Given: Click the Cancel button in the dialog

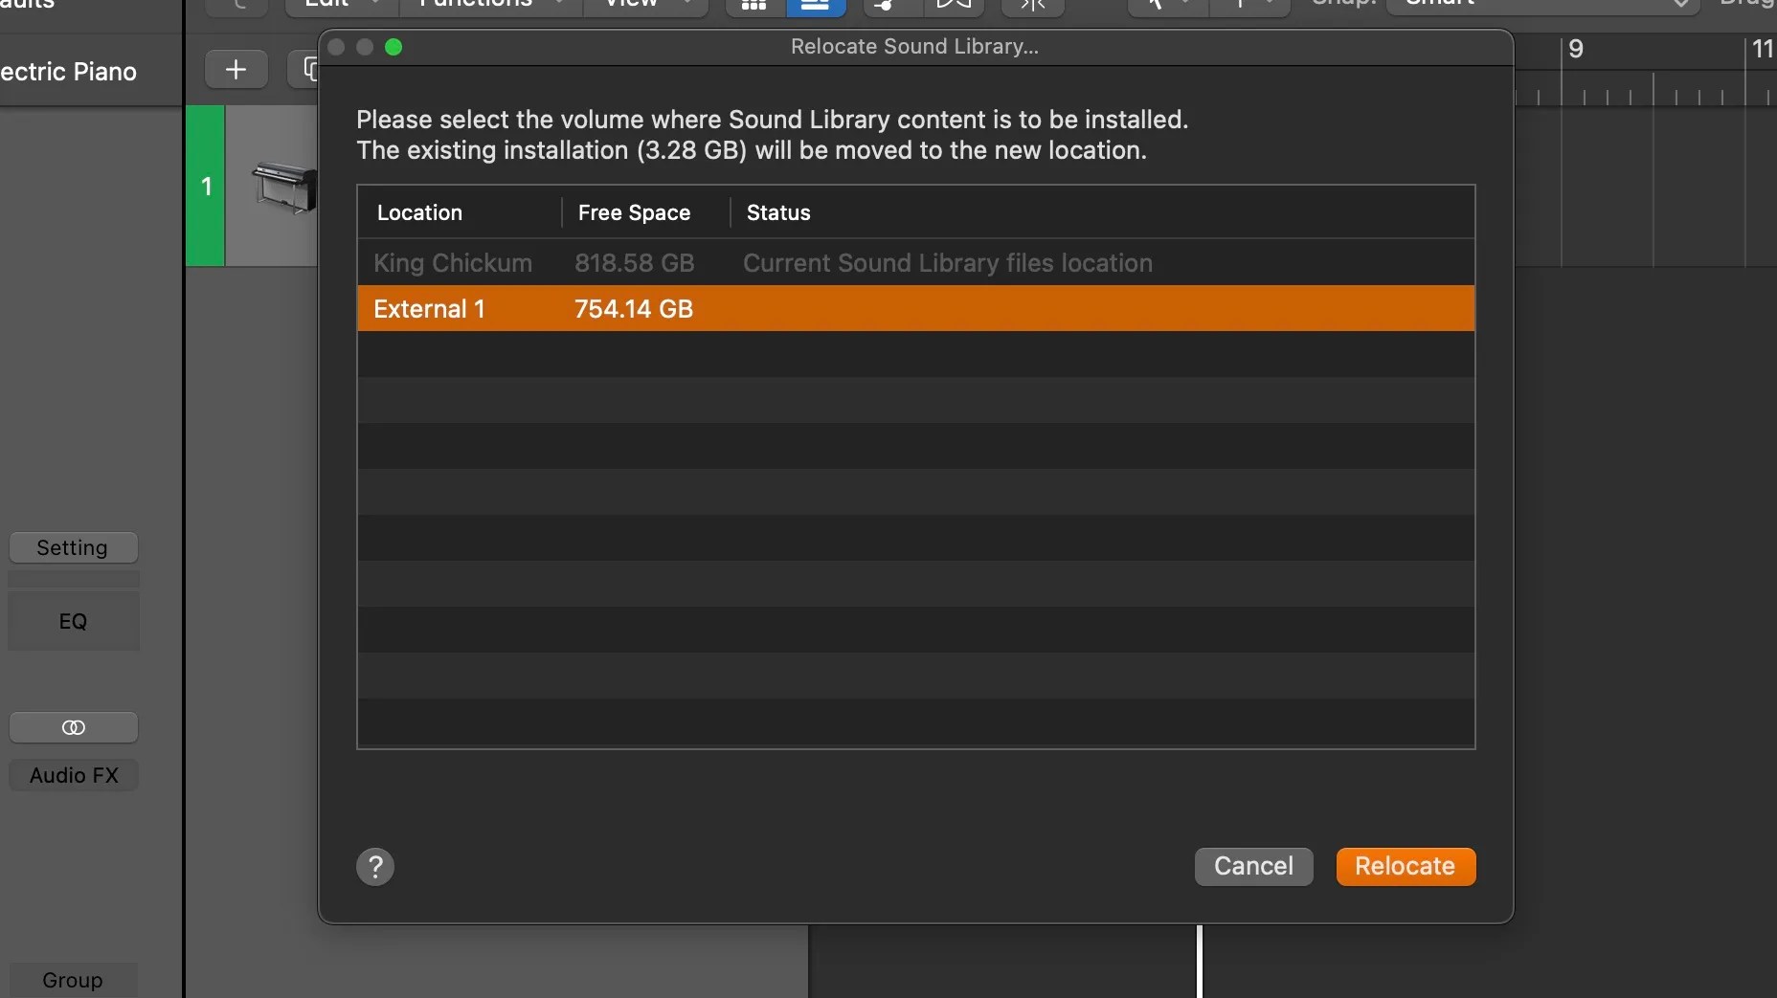Looking at the screenshot, I should coord(1252,867).
